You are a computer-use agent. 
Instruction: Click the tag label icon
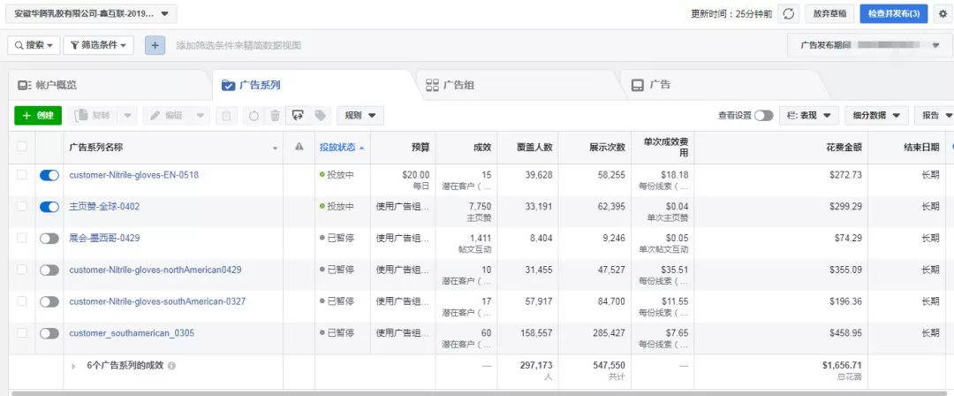[x=320, y=115]
